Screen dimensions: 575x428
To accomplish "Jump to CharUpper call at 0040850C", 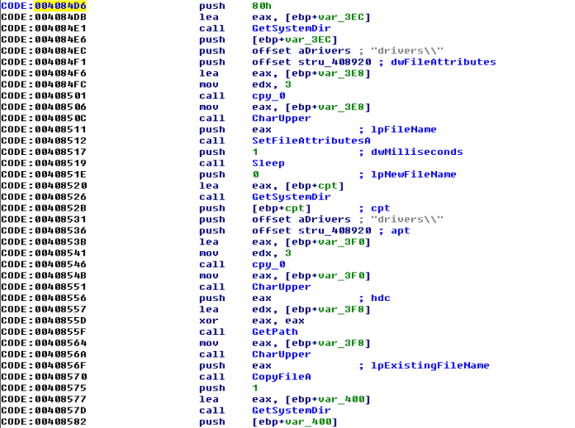I will [281, 118].
